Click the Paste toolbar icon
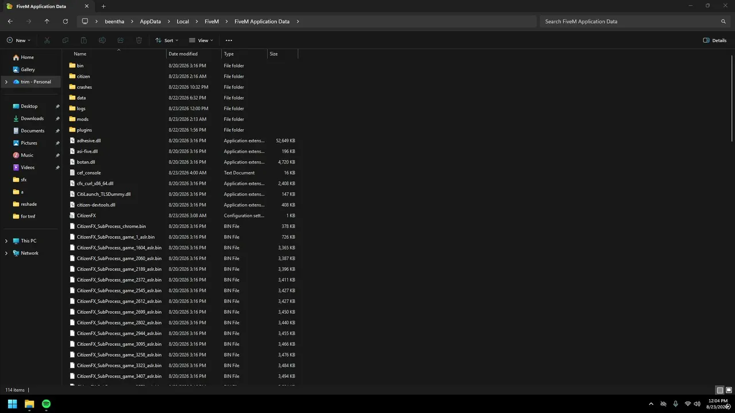This screenshot has height=413, width=735. pyautogui.click(x=84, y=40)
